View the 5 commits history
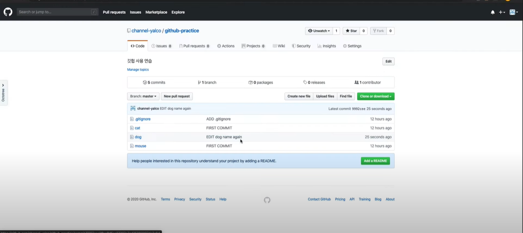Viewport: 523px width, 233px height. (154, 82)
